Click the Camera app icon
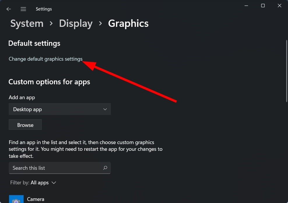The width and height of the screenshot is (288, 203). tap(16, 199)
